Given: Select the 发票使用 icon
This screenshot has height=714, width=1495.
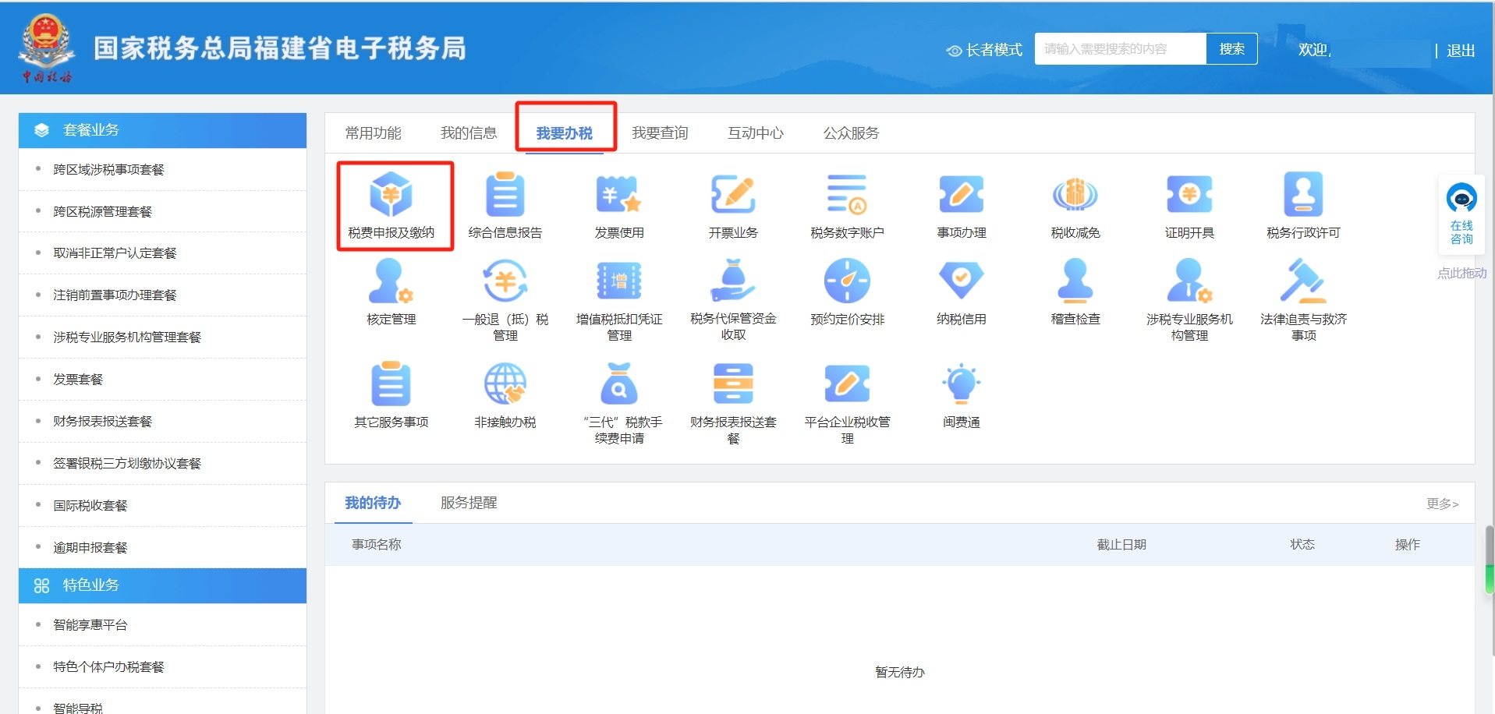Looking at the screenshot, I should pos(619,207).
